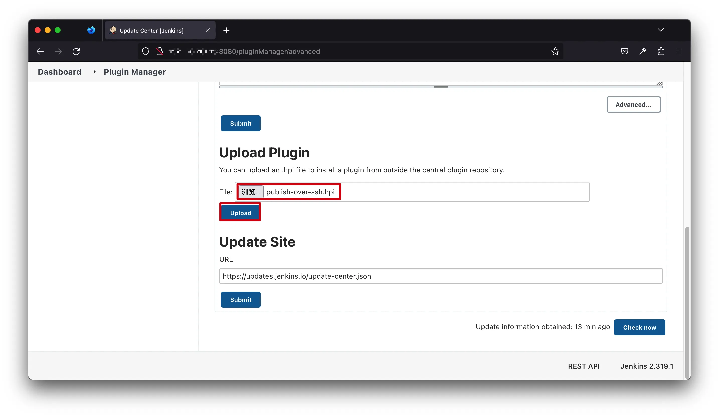Click the file browse button

(x=250, y=192)
